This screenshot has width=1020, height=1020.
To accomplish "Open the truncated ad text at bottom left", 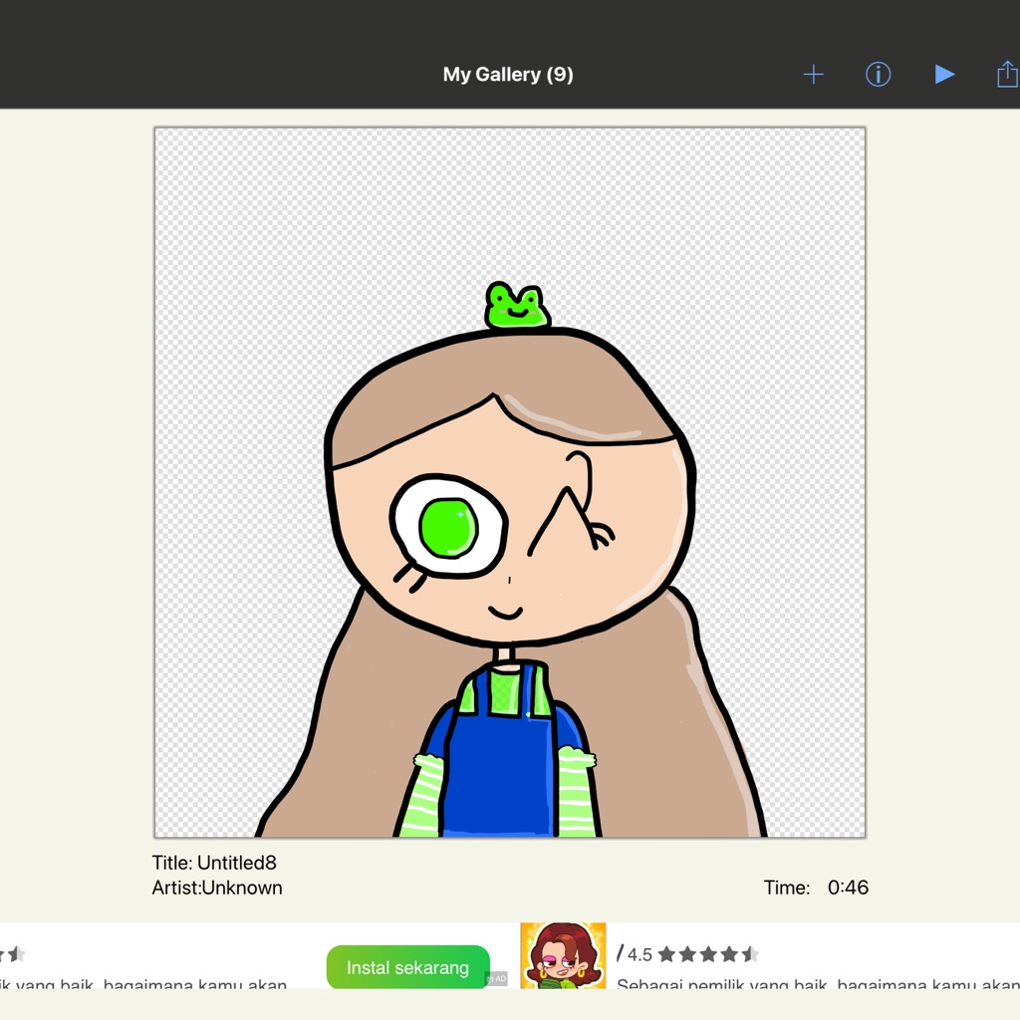I will [x=143, y=983].
